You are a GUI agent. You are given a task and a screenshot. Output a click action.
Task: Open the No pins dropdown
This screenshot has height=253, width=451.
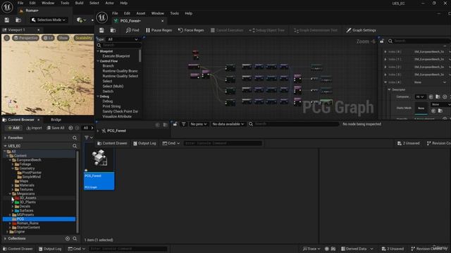tap(199, 124)
